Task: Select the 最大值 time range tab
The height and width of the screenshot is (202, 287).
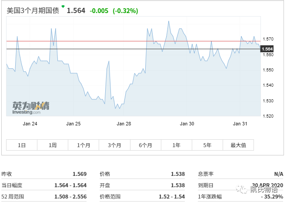Action: coord(238,145)
